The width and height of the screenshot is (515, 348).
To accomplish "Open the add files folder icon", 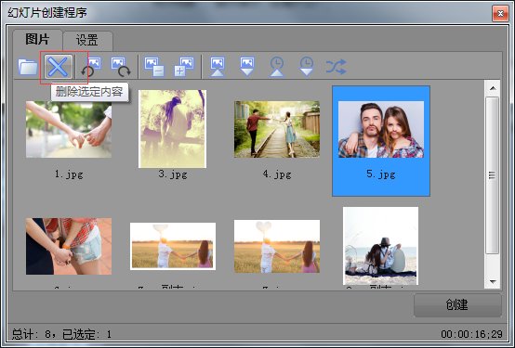I will [28, 67].
